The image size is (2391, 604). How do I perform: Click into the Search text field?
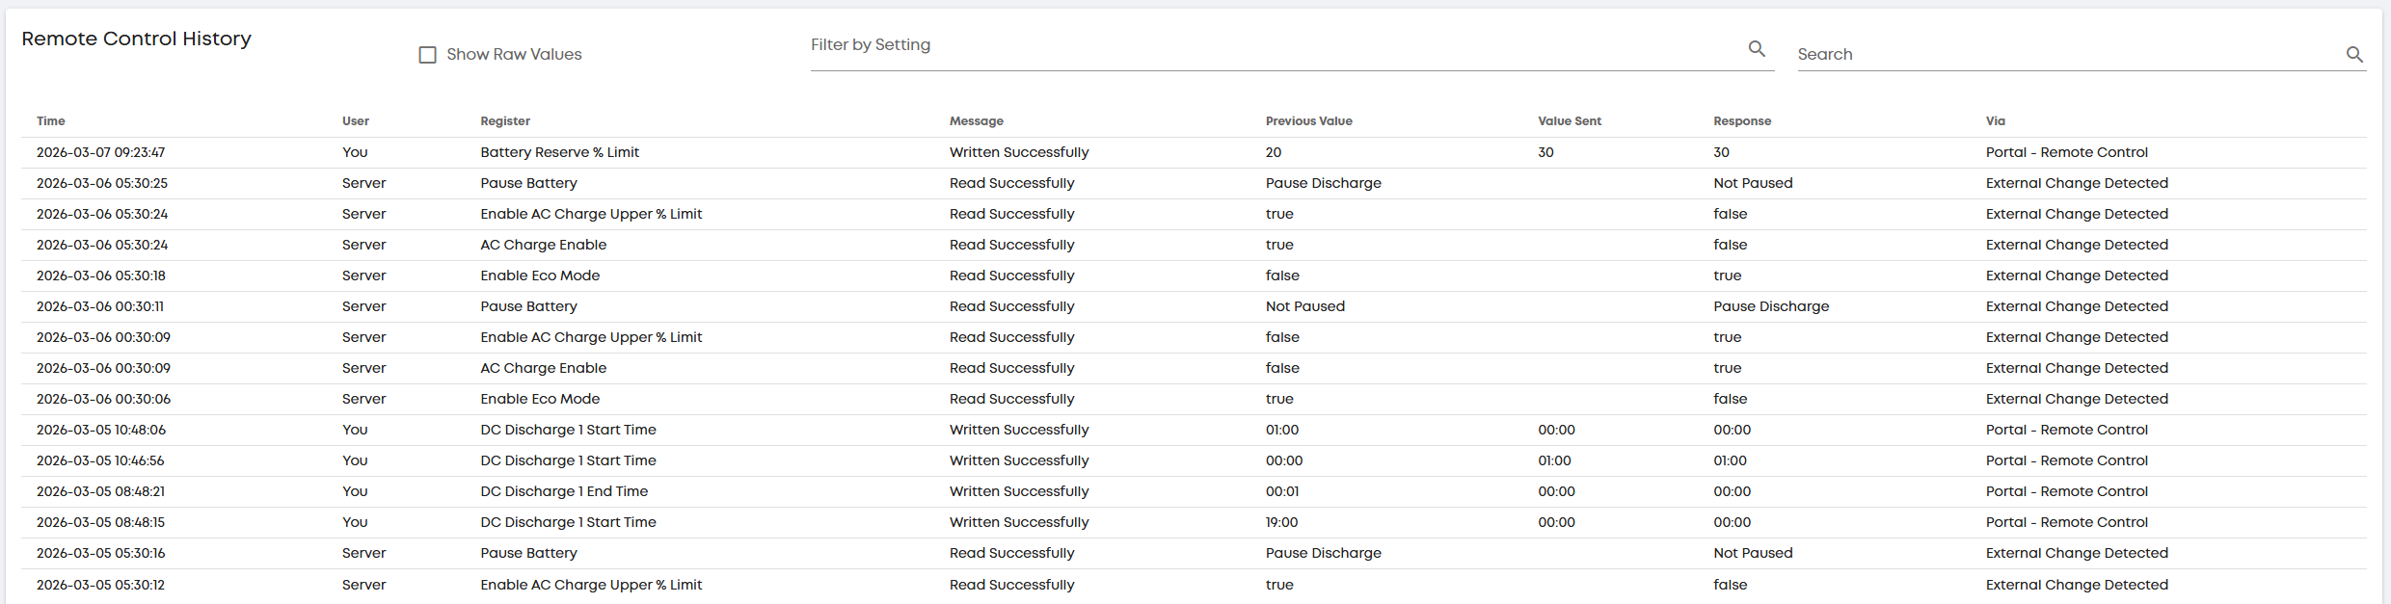[x=2063, y=55]
